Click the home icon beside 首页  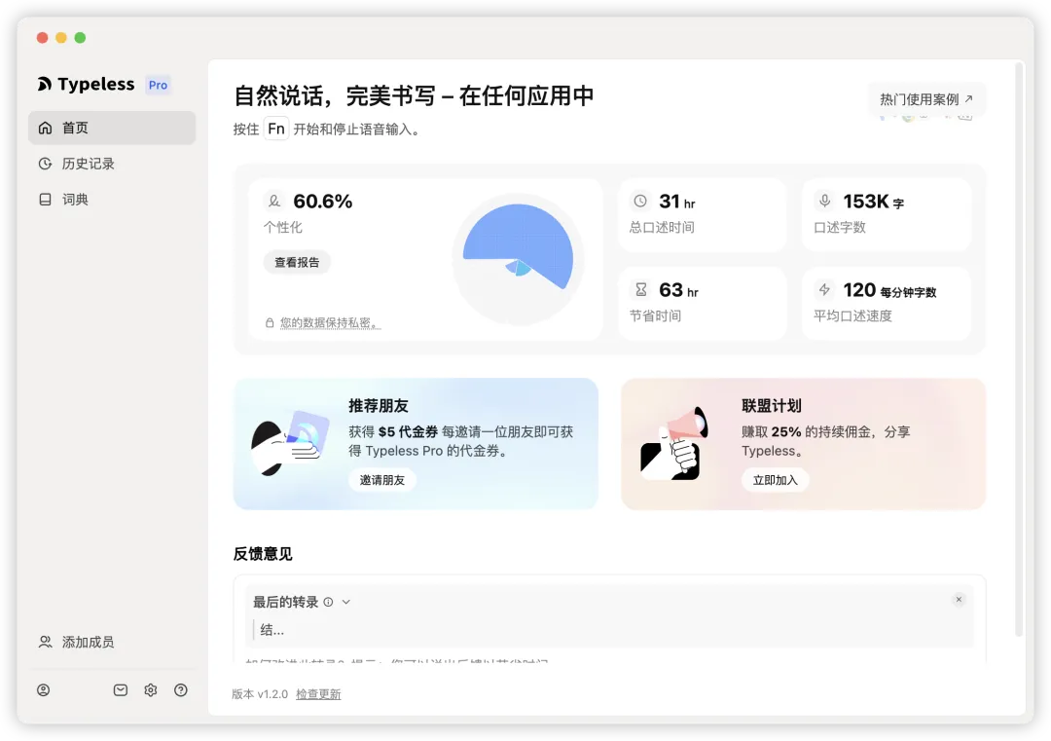[45, 128]
